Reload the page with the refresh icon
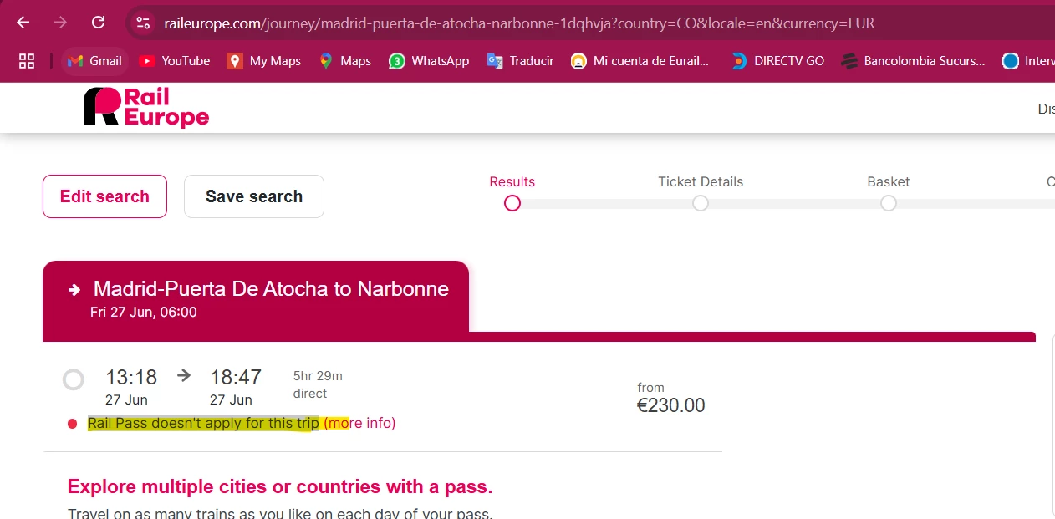 click(98, 23)
